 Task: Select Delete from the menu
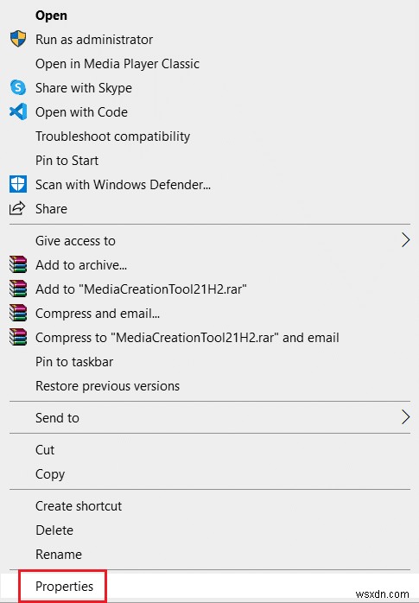pos(54,530)
